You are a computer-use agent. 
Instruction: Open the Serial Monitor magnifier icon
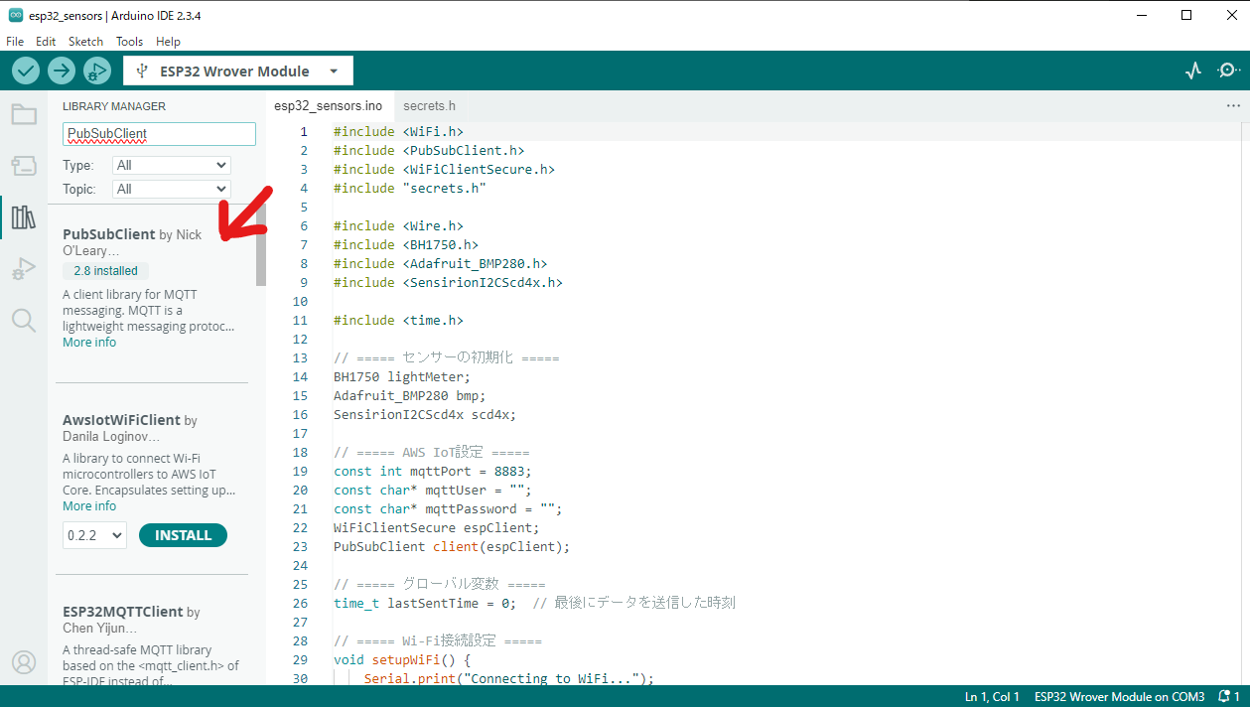(x=1228, y=71)
